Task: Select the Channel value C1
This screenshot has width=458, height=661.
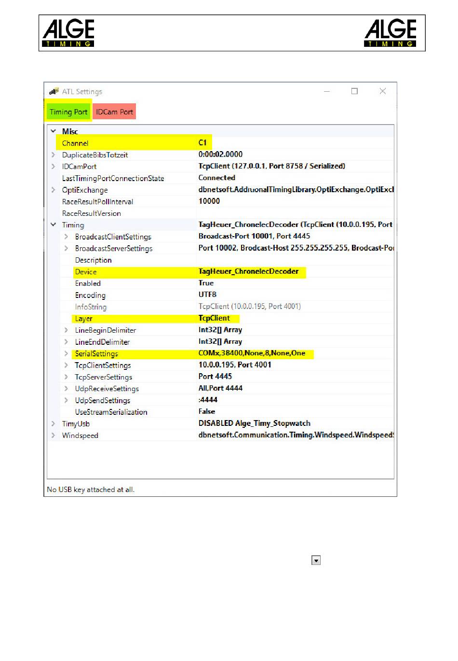Action: click(x=202, y=142)
